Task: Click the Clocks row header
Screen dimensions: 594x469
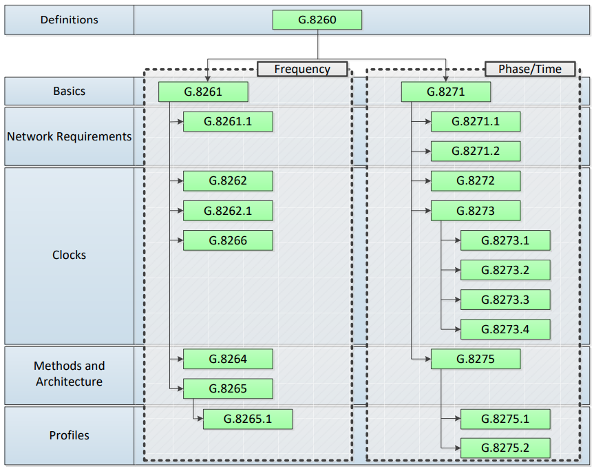Action: [69, 255]
